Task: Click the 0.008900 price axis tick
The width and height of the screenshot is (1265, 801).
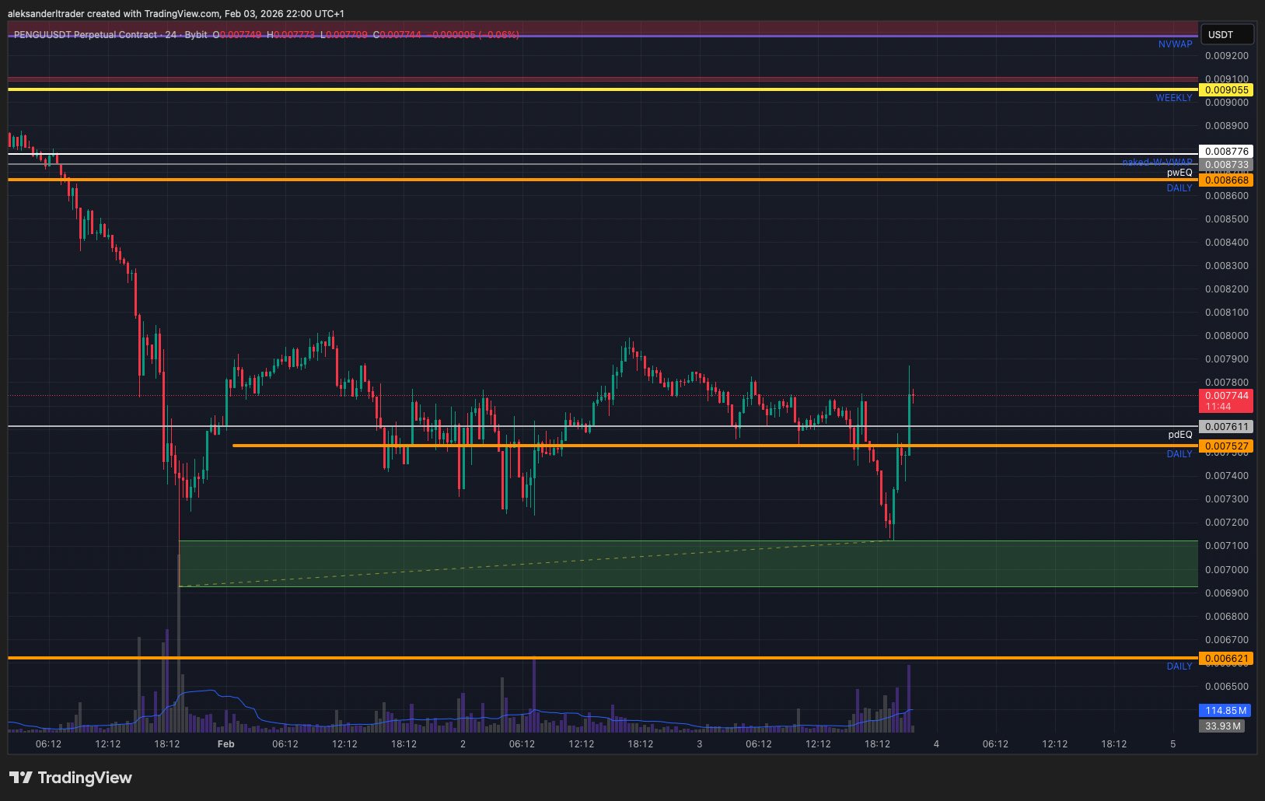Action: [x=1227, y=126]
